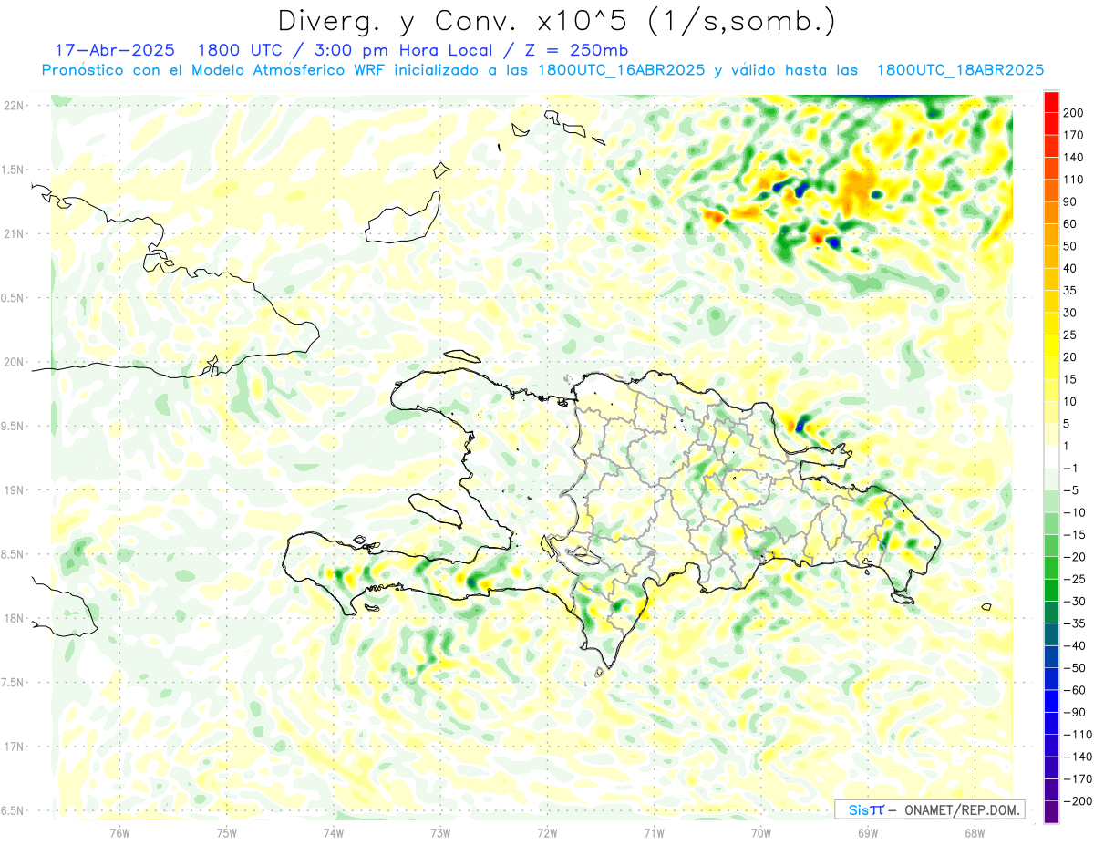Click the '20N' latitude label
The image size is (1094, 845).
click(x=15, y=362)
